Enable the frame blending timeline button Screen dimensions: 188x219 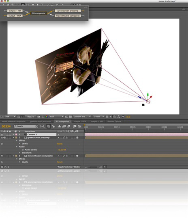[64, 126]
